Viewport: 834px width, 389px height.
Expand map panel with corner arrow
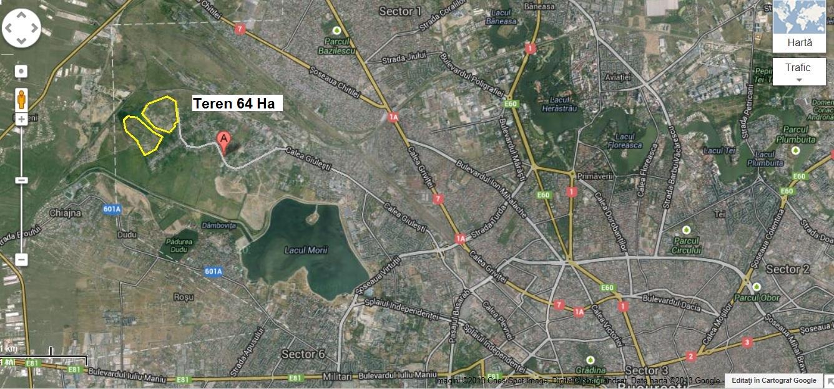click(829, 380)
